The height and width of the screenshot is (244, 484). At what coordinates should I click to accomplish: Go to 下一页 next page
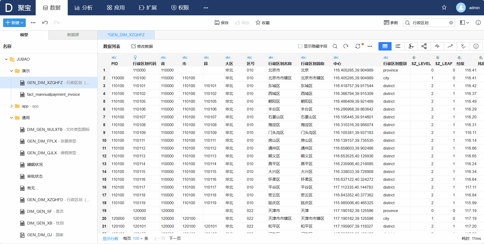175,239
